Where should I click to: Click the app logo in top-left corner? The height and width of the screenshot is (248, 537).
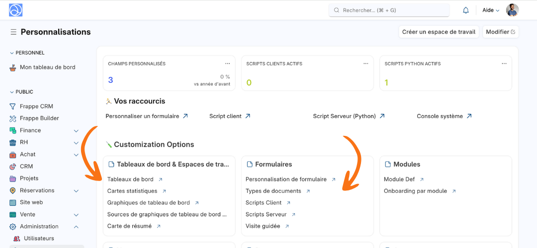(x=16, y=10)
